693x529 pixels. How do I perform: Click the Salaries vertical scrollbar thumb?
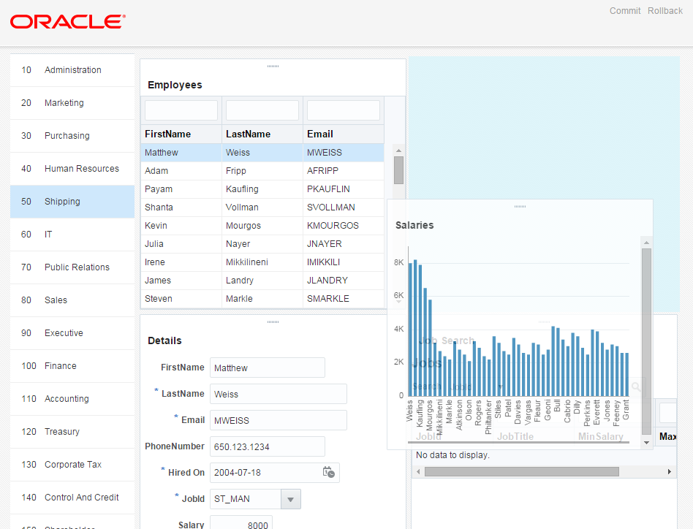point(646,341)
